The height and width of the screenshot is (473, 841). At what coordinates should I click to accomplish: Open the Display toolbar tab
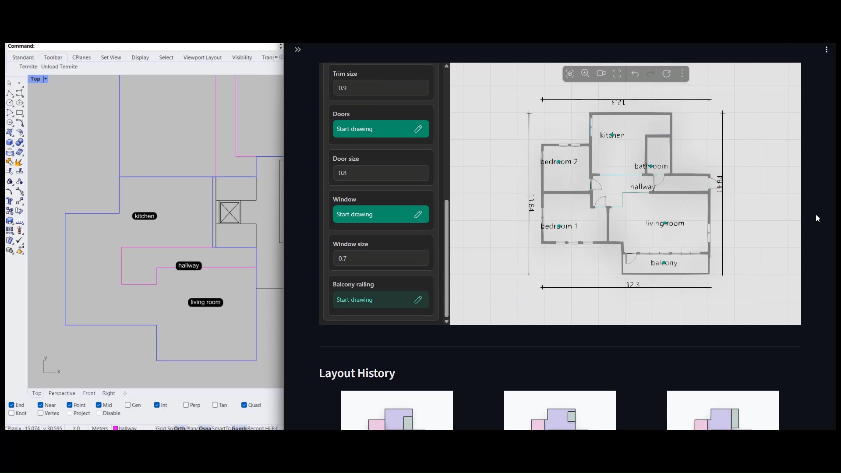tap(140, 57)
